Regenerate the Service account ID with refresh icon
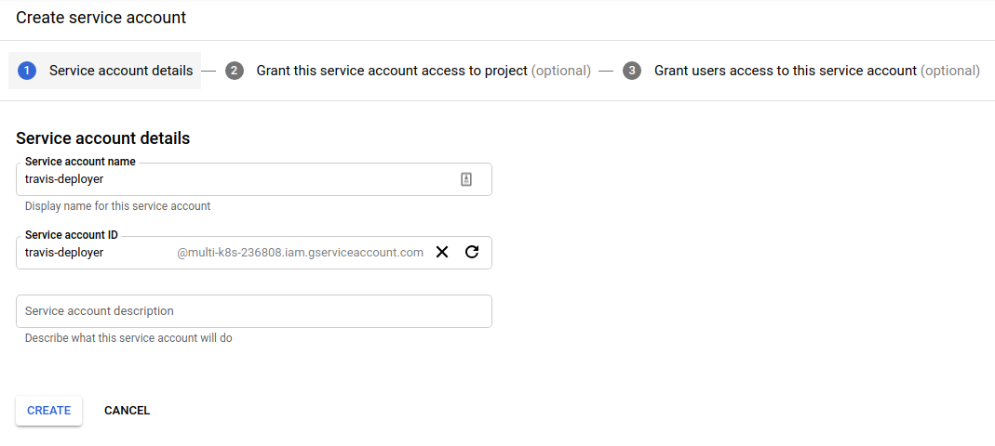The image size is (995, 446). (x=472, y=252)
